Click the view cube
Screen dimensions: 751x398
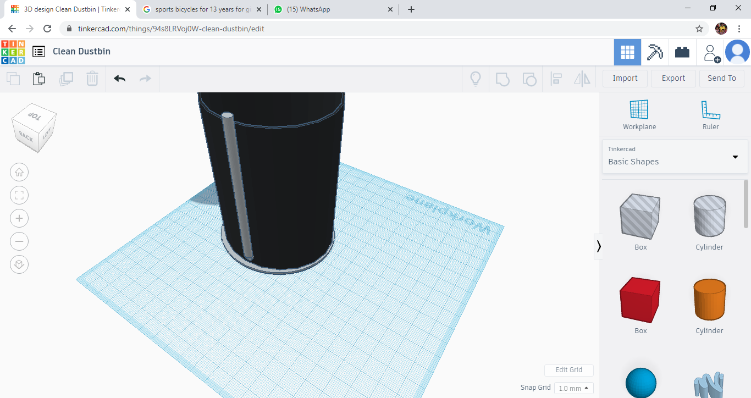pos(34,129)
